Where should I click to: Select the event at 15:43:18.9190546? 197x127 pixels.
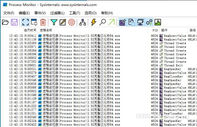pyautogui.click(x=98, y=80)
